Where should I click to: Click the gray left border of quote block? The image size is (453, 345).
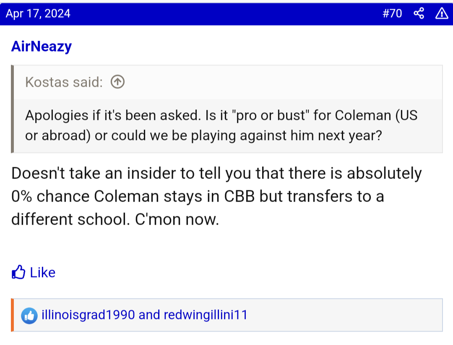pyautogui.click(x=13, y=109)
